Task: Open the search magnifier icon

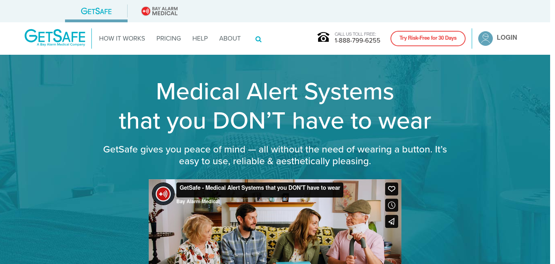Action: click(x=258, y=39)
